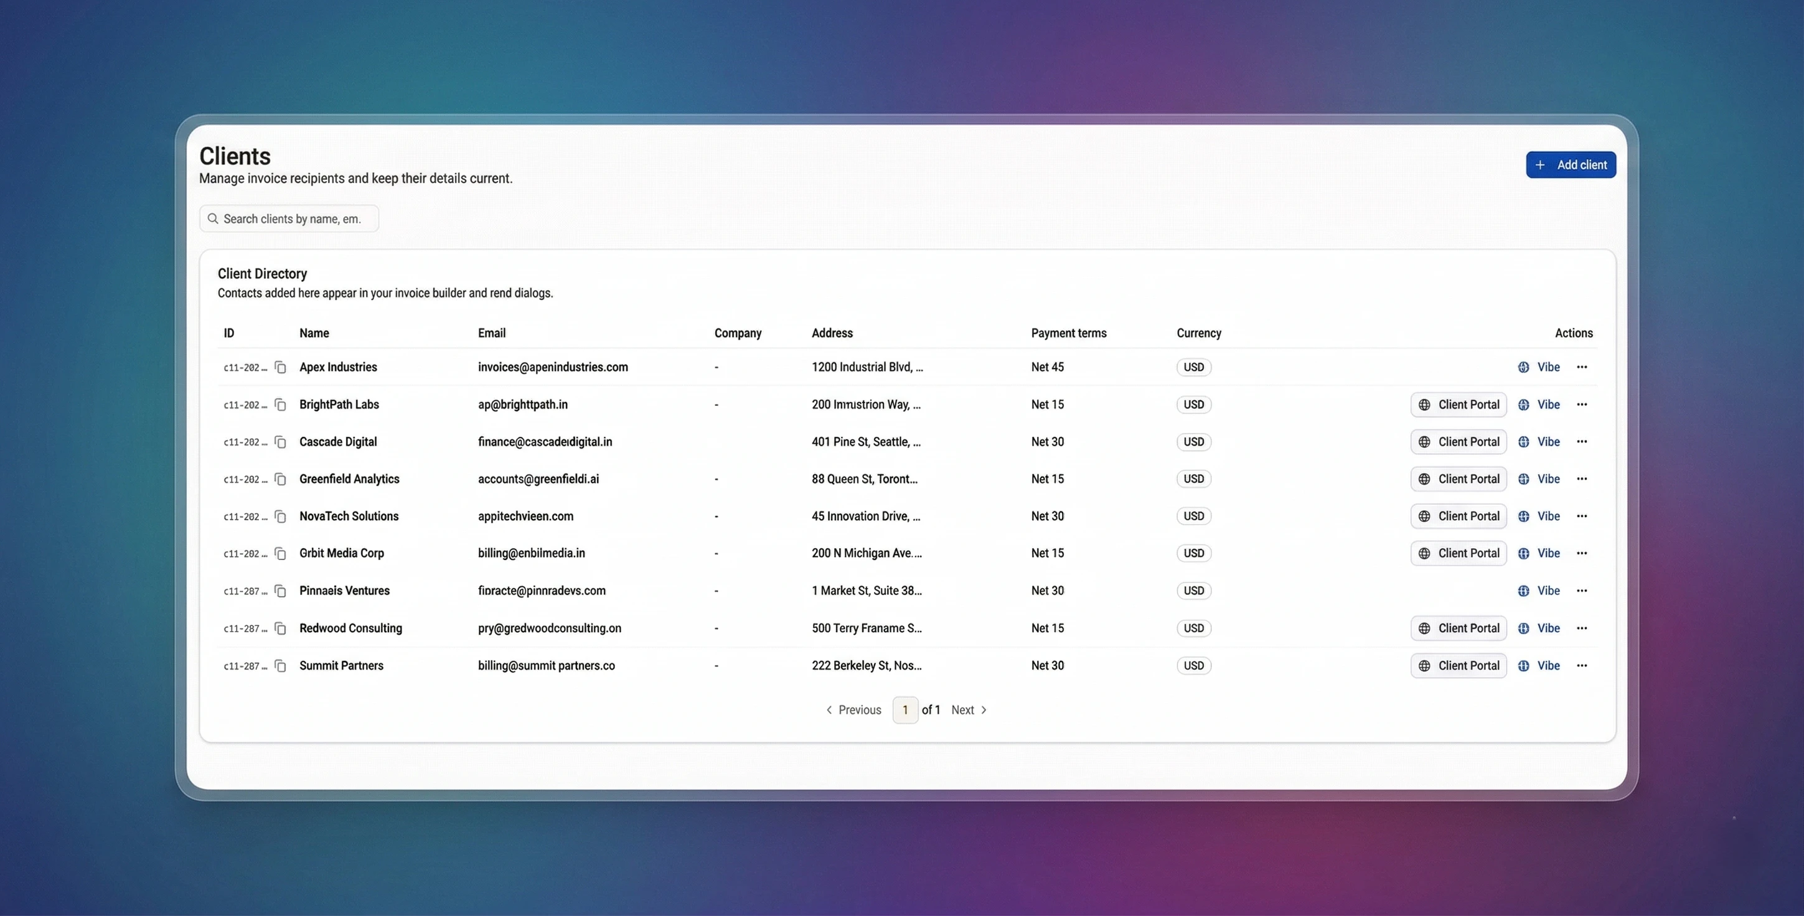Copy the ID for Apex Industries
1804x916 pixels.
(x=280, y=368)
